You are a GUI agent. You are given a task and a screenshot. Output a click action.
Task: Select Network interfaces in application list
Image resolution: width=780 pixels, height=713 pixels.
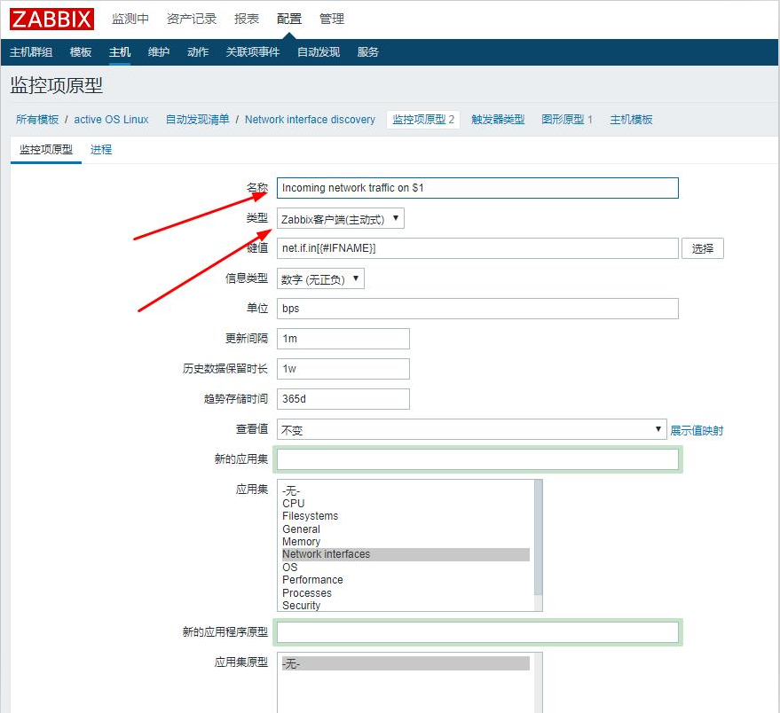pyautogui.click(x=406, y=554)
